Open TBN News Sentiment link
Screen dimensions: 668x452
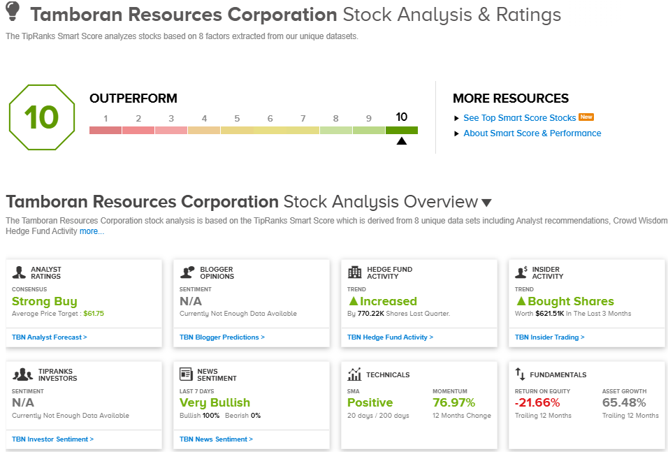(216, 439)
